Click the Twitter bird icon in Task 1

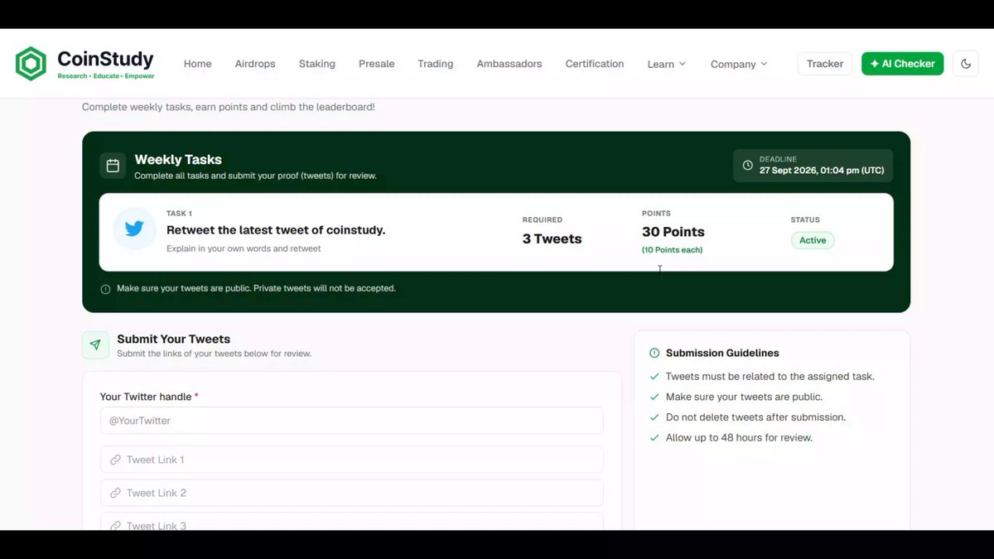click(134, 229)
